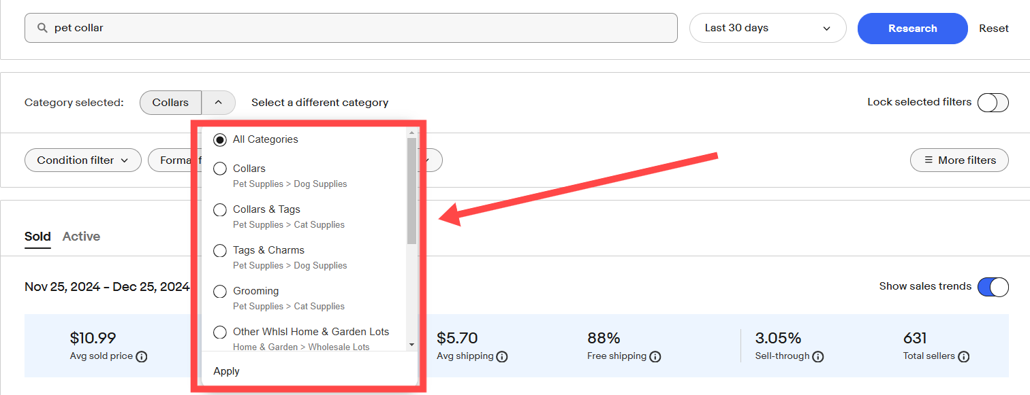Image resolution: width=1030 pixels, height=395 pixels.
Task: Open More filters panel
Action: (959, 160)
